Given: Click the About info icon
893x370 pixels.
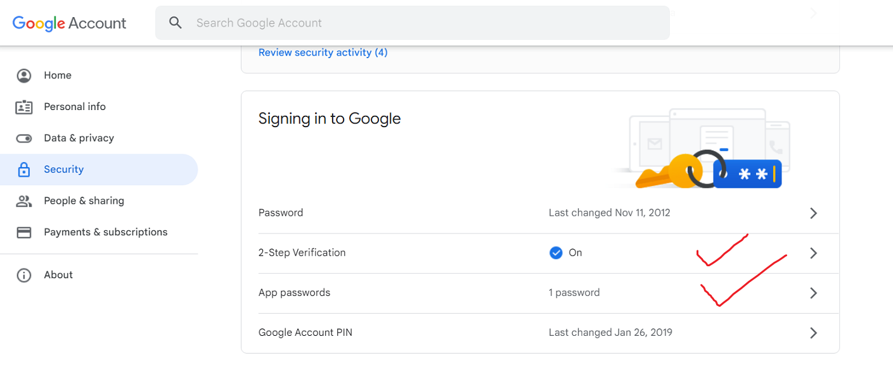Looking at the screenshot, I should click(24, 274).
